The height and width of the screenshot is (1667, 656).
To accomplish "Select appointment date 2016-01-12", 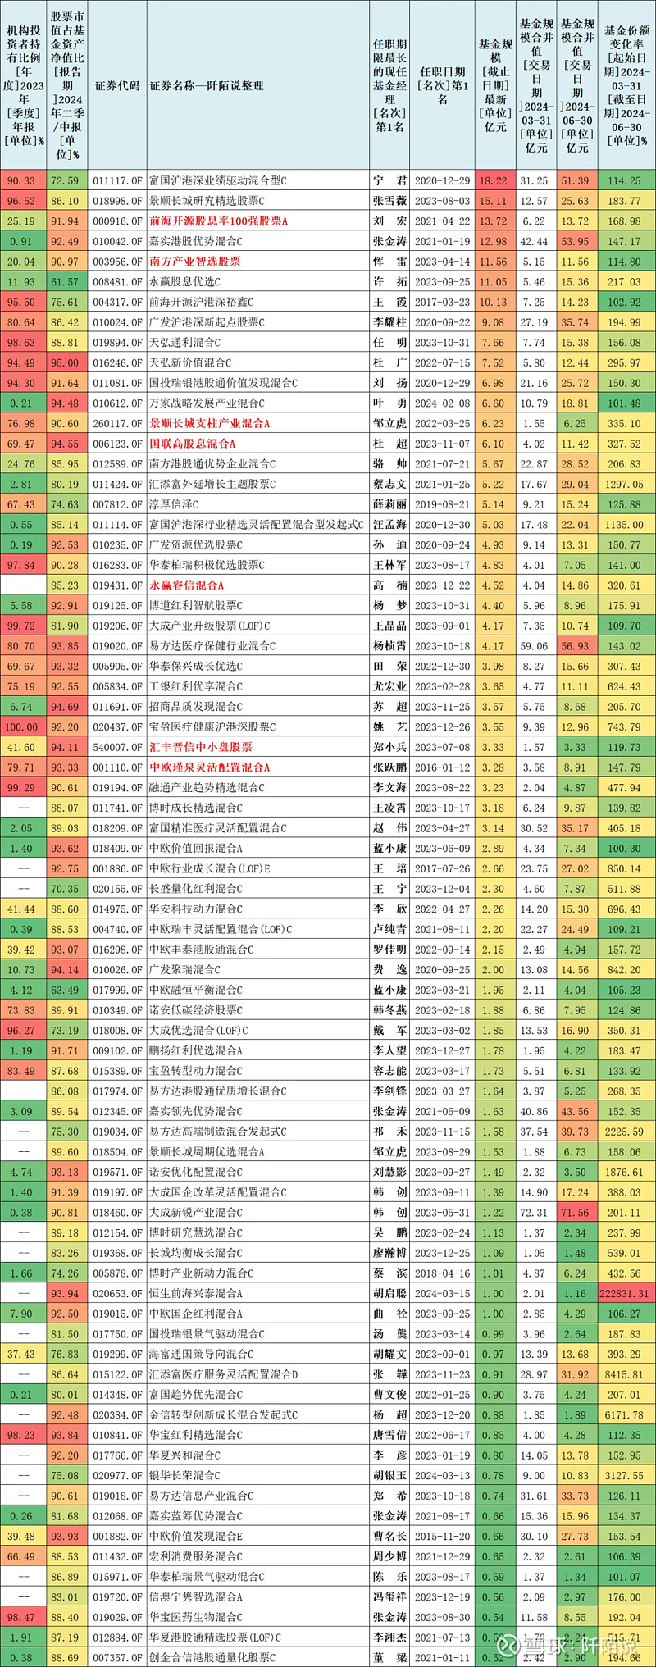I will point(443,767).
